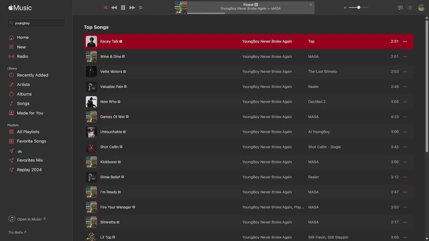Select the Fire Your Manager song title
The image size is (429, 241).
pos(116,207)
